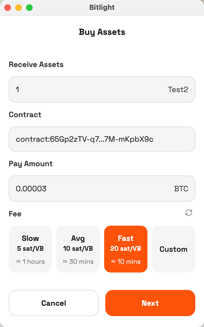Focus the Pay Amount input field

point(87,189)
